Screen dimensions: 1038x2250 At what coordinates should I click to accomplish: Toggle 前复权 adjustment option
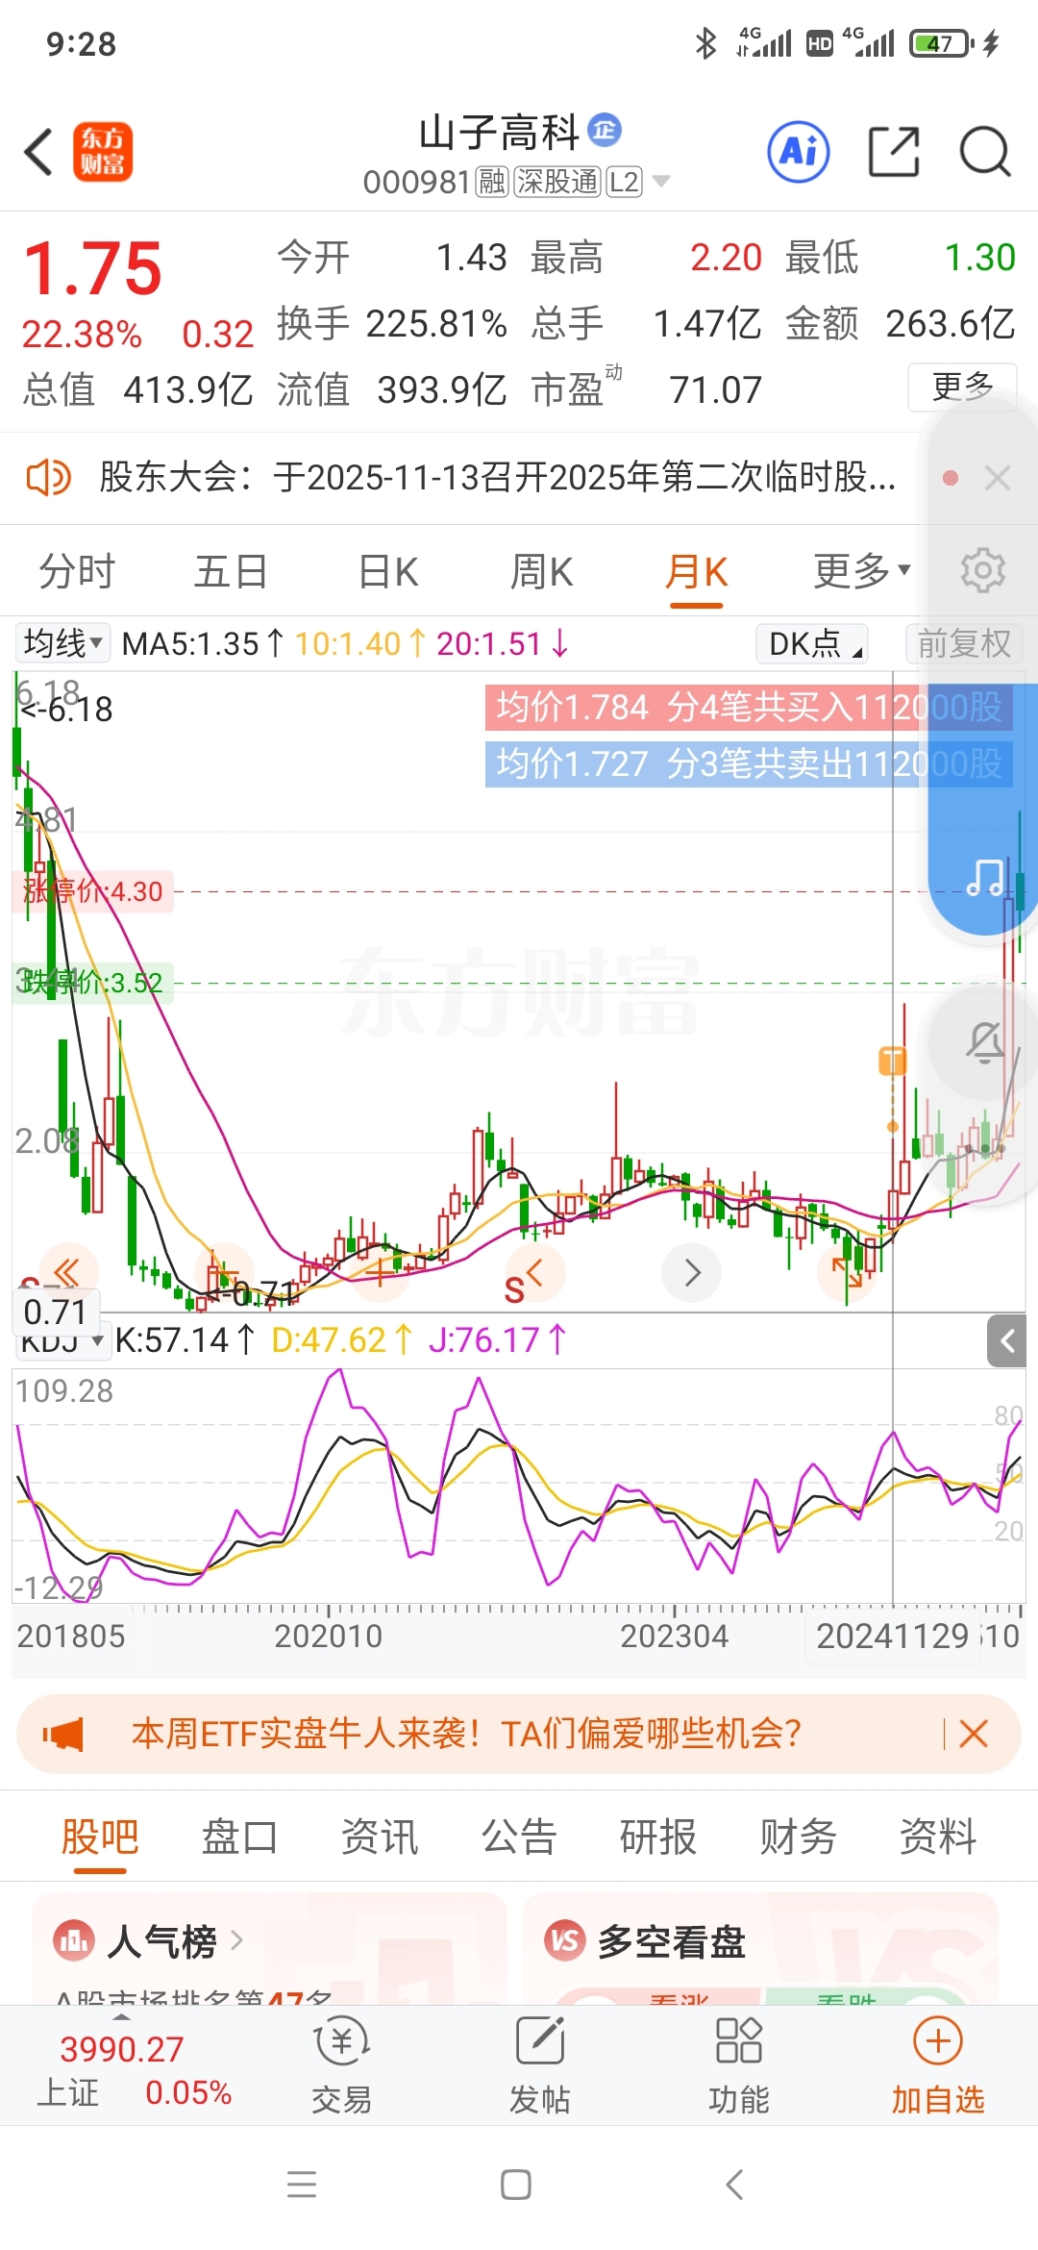[x=964, y=643]
